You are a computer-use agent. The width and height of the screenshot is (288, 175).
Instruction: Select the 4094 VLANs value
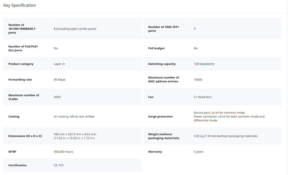(57, 97)
